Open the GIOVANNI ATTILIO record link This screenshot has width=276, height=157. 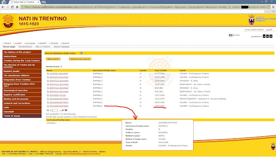point(58,95)
